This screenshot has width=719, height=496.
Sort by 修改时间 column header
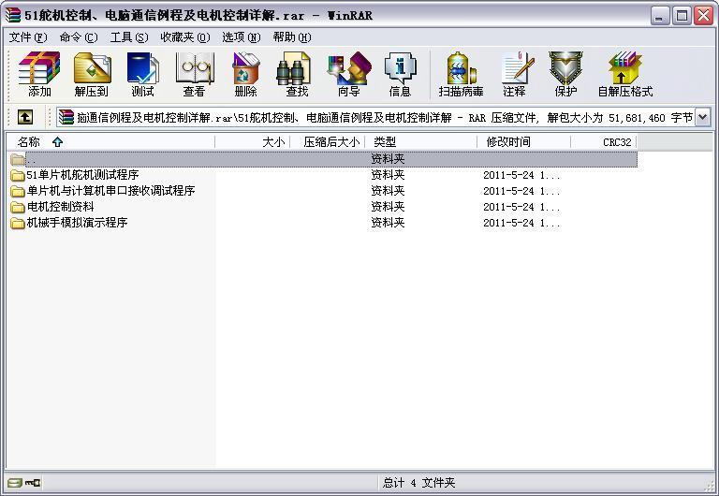pyautogui.click(x=524, y=142)
